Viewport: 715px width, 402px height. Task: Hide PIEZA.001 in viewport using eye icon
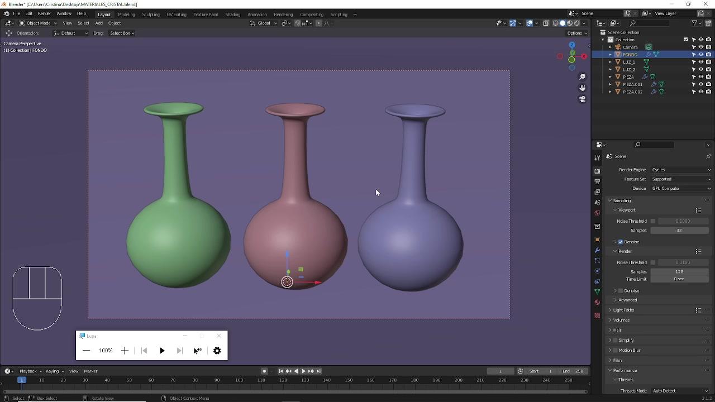(701, 84)
